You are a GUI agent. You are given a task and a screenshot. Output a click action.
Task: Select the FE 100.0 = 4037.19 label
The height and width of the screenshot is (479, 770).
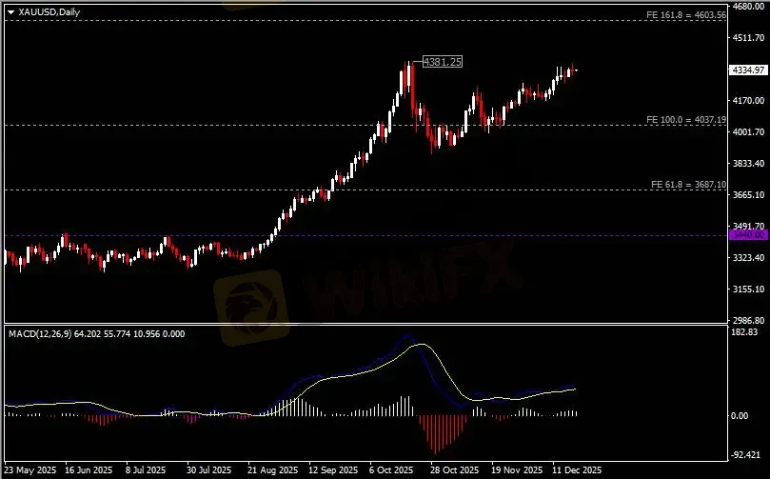pyautogui.click(x=686, y=119)
